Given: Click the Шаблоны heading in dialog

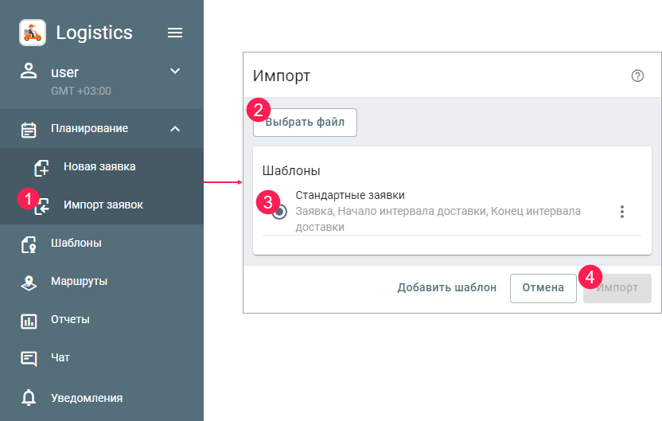Looking at the screenshot, I should pos(291,170).
